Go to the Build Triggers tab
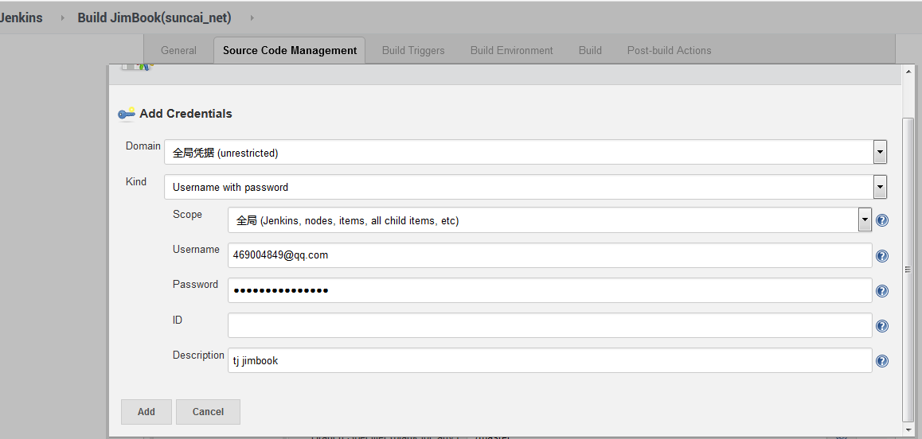 coord(412,51)
